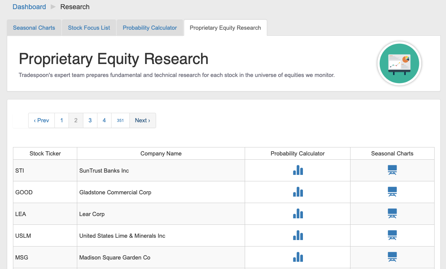Open Seasonal Charts icon for United States Lime
Screen dimensions: 446x269
click(392, 235)
